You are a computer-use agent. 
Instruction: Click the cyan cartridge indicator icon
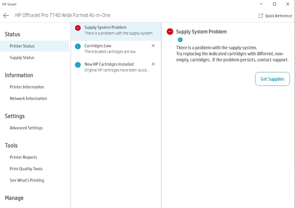(180, 40)
